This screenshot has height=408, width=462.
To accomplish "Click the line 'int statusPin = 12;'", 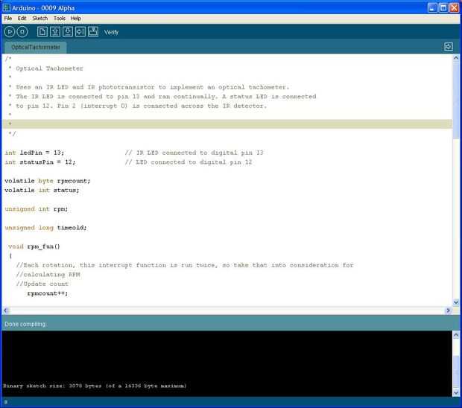I will 39,162.
